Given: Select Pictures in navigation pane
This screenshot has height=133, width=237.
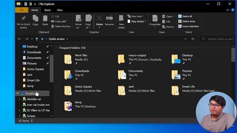Looking at the screenshot, I should (x=32, y=64).
